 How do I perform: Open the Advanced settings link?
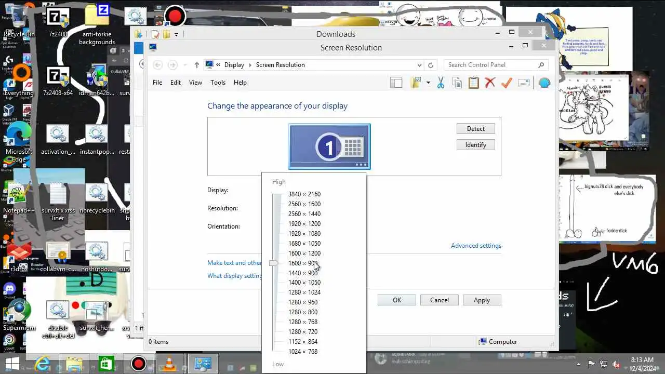476,246
